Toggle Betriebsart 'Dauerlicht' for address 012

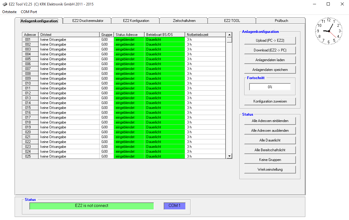click(165, 93)
